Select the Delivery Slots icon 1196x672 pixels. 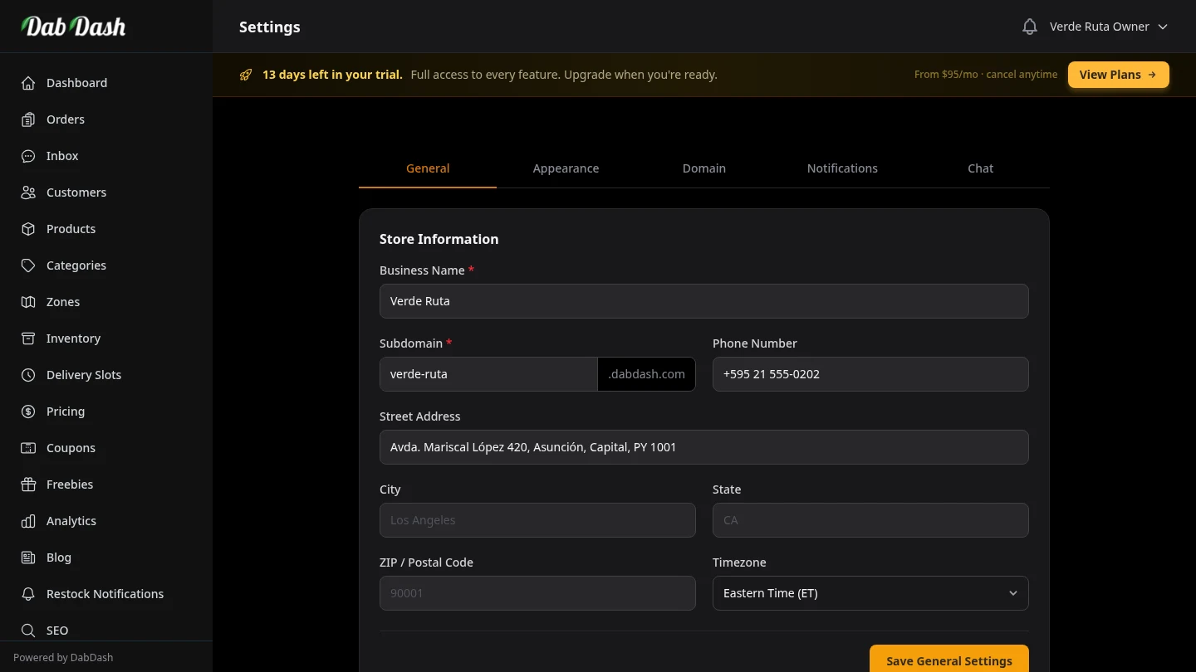28,375
